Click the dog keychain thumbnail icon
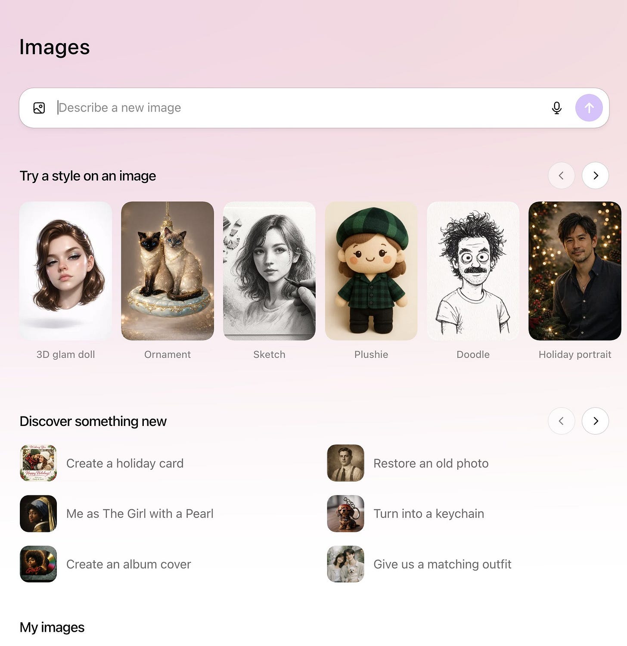This screenshot has width=627, height=646. [345, 513]
